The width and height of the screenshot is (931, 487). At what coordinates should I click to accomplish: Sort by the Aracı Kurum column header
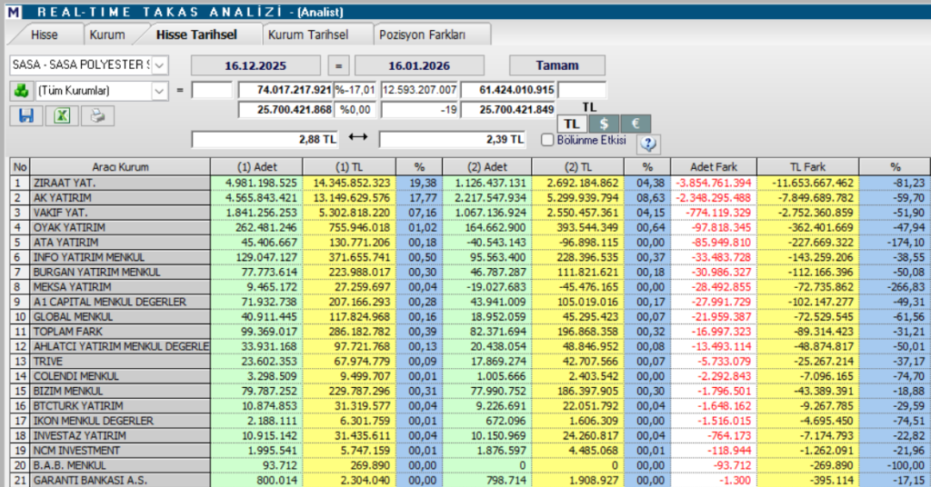tap(120, 166)
